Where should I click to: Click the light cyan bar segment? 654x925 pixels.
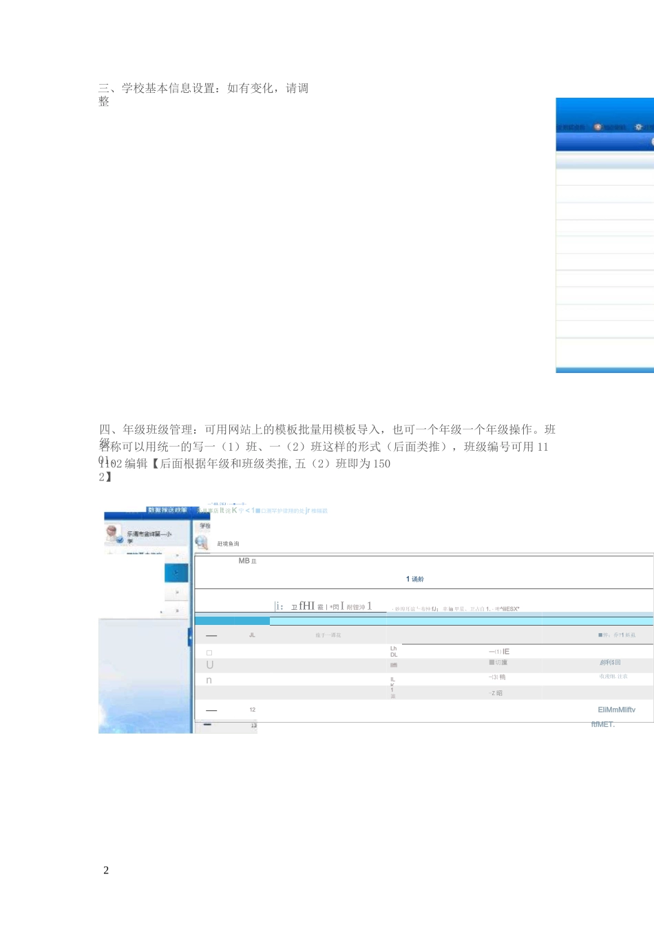462,621
